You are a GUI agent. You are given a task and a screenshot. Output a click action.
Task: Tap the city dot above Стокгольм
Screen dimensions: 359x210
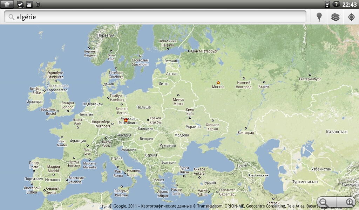pyautogui.click(x=140, y=56)
